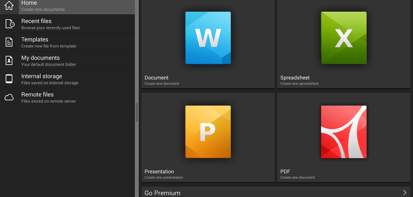
Task: Click 'Your default document folder' text
Action: (x=49, y=64)
